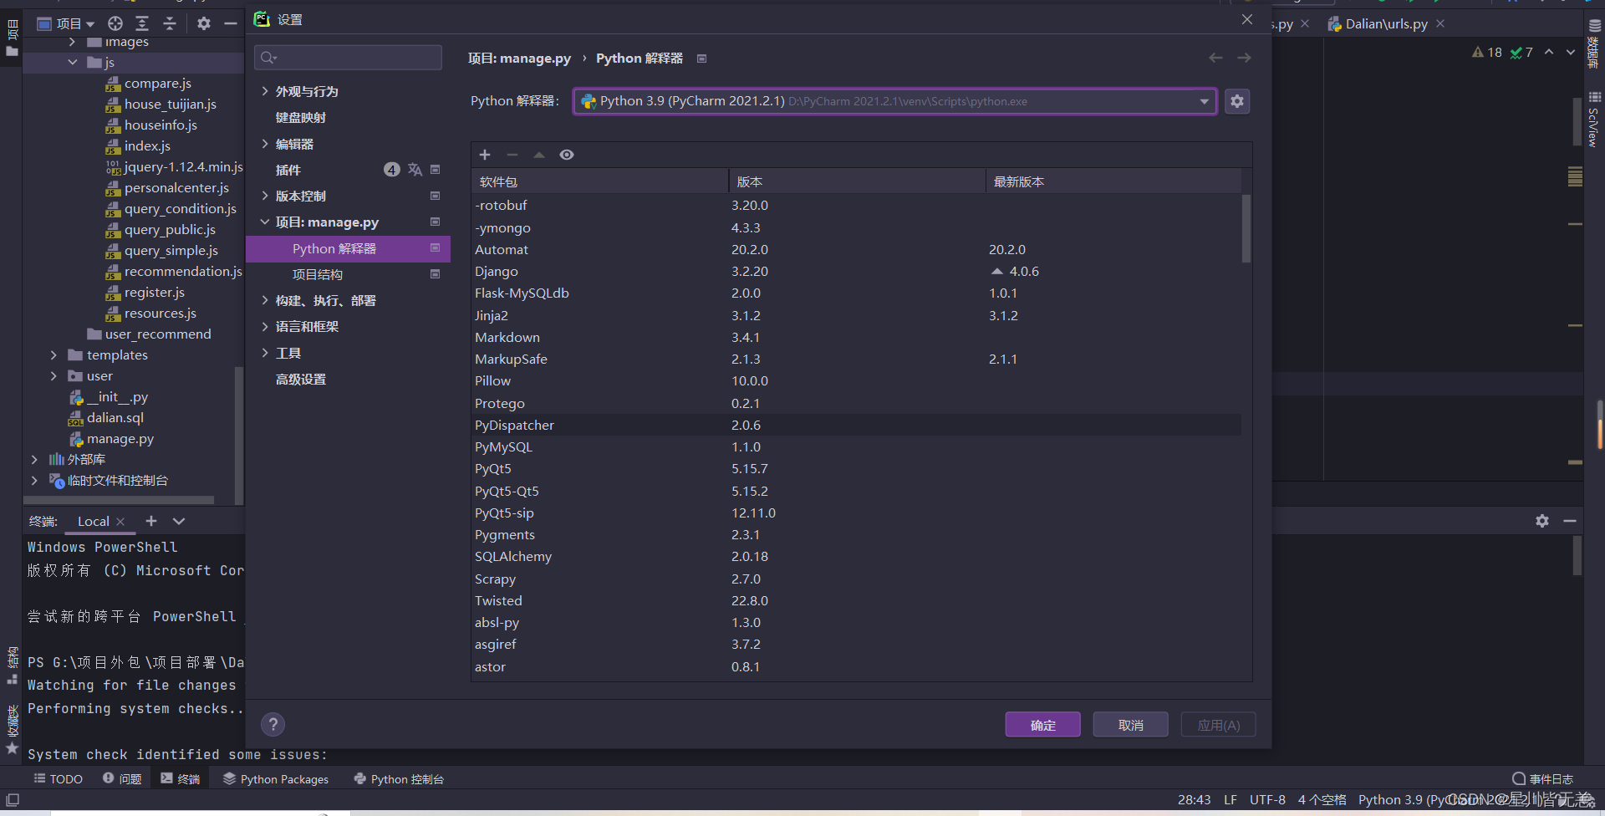Expand 外部库 node
This screenshot has height=816, width=1605.
[34, 460]
